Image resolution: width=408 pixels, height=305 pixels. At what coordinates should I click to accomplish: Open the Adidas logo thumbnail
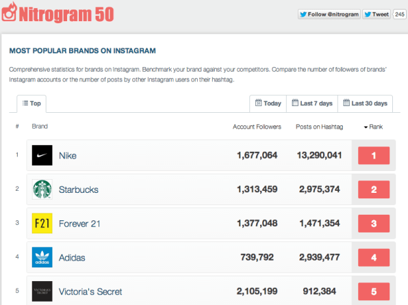(x=42, y=257)
